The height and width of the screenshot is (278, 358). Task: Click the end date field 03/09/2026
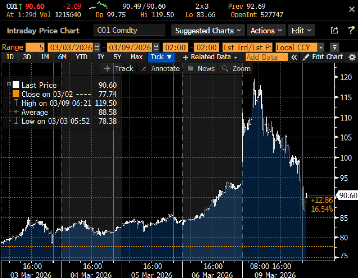[x=130, y=47]
